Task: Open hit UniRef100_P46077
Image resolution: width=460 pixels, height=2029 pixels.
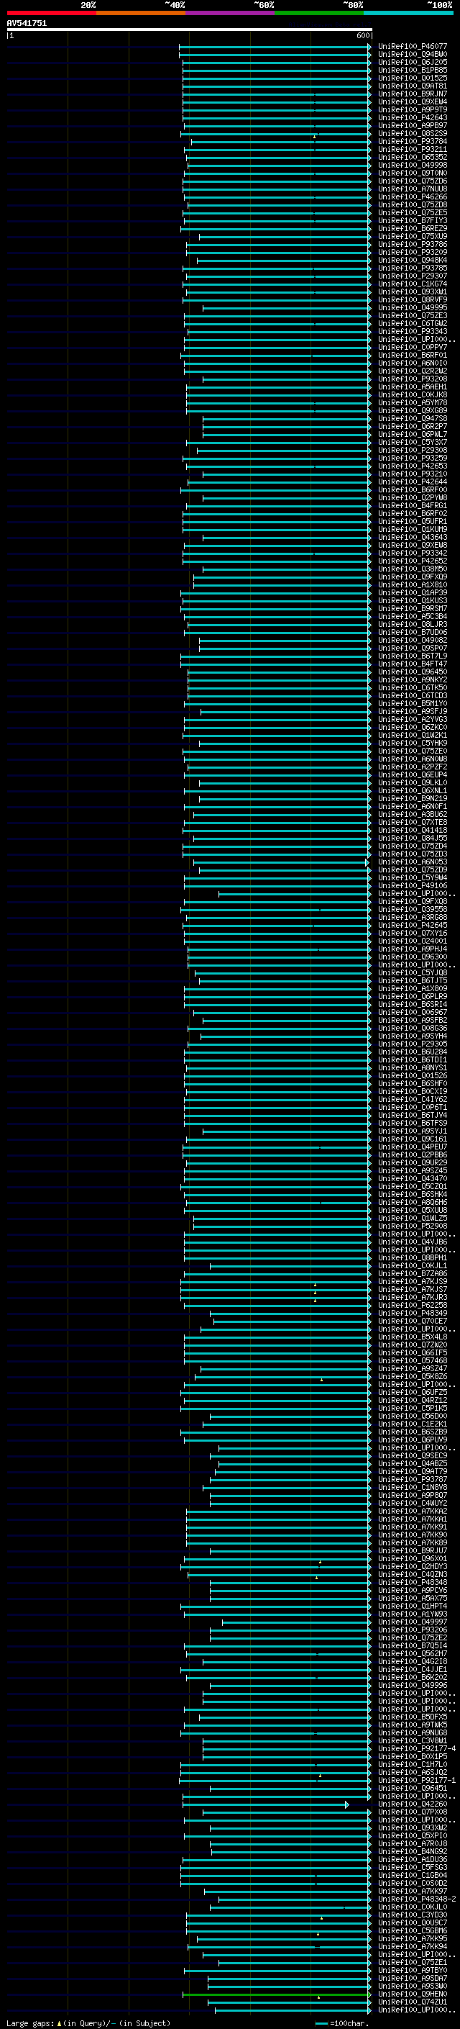Action: click(413, 47)
